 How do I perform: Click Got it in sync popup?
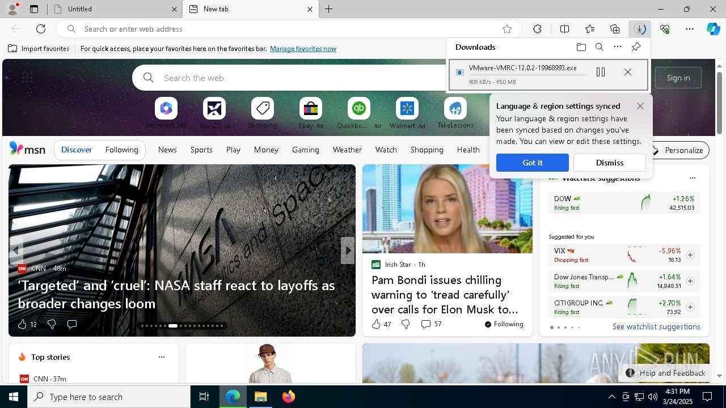pyautogui.click(x=533, y=163)
